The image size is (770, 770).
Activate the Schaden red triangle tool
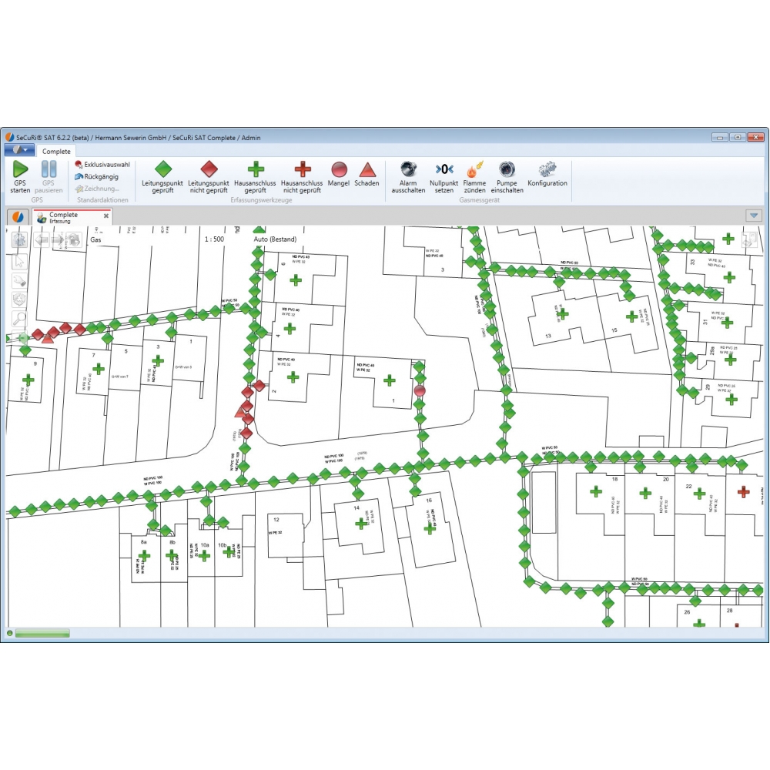click(367, 174)
